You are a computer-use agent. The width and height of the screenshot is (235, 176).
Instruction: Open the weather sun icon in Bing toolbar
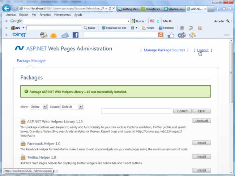54,35
